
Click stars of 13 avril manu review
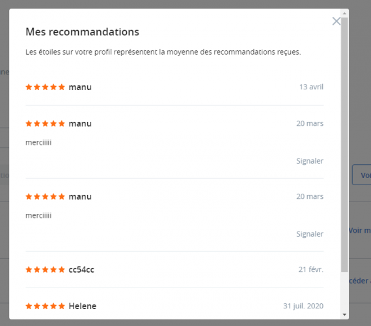pyautogui.click(x=45, y=87)
